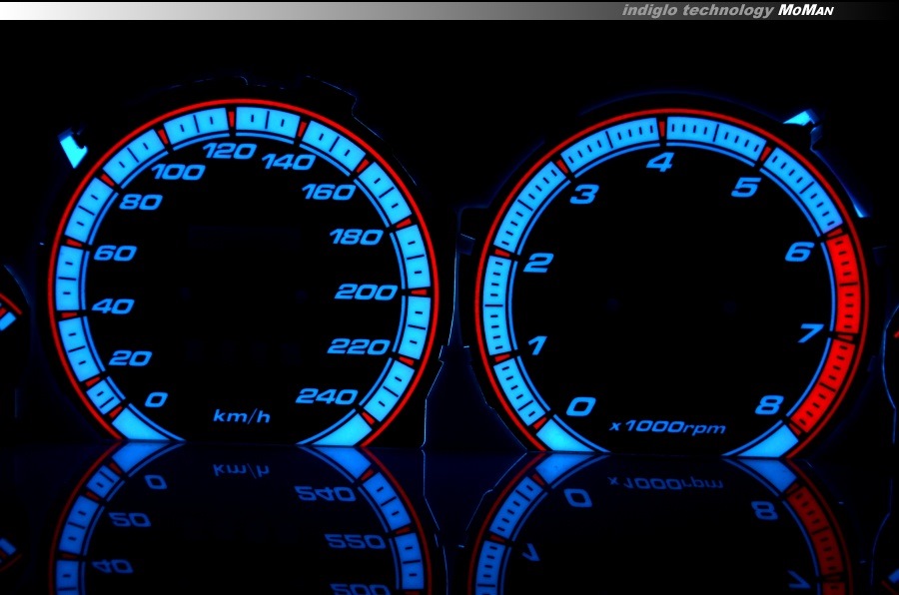This screenshot has width=899, height=595.
Task: Click the 20 speed marking
Action: [x=130, y=358]
